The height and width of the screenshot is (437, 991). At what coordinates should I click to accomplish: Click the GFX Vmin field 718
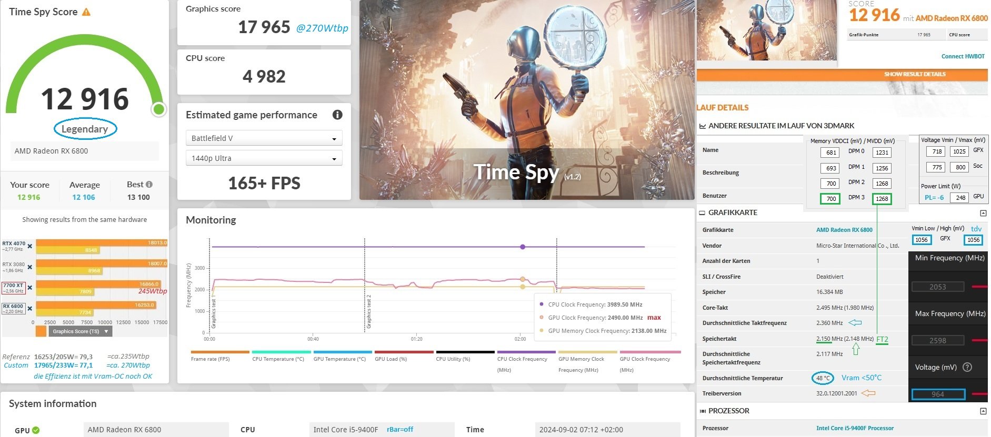[936, 151]
